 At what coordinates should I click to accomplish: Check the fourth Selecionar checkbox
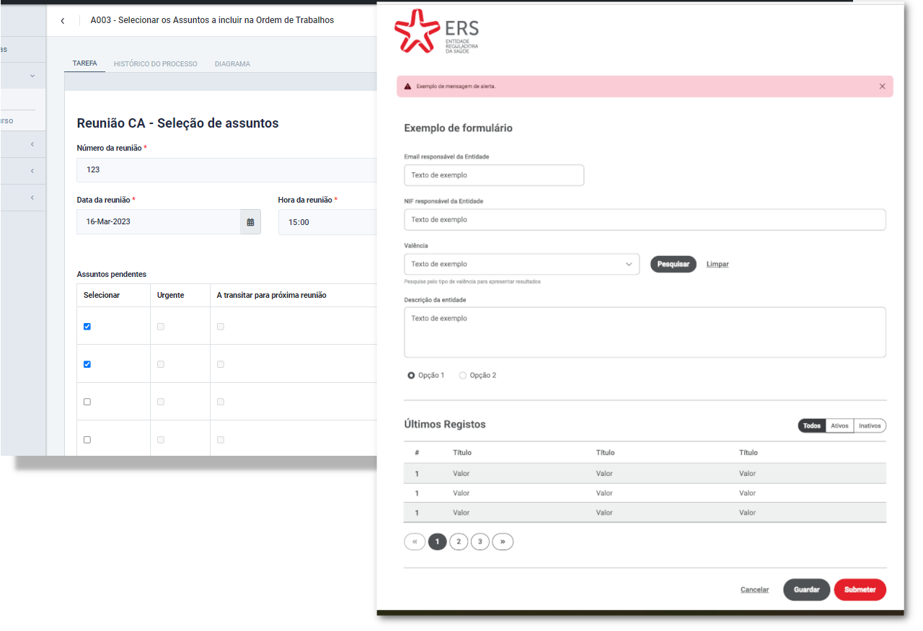87,440
